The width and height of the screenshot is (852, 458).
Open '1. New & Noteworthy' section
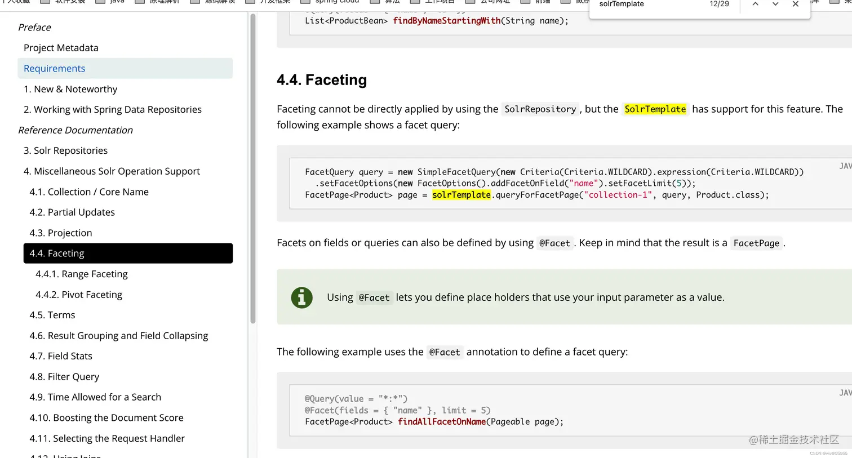tap(70, 89)
